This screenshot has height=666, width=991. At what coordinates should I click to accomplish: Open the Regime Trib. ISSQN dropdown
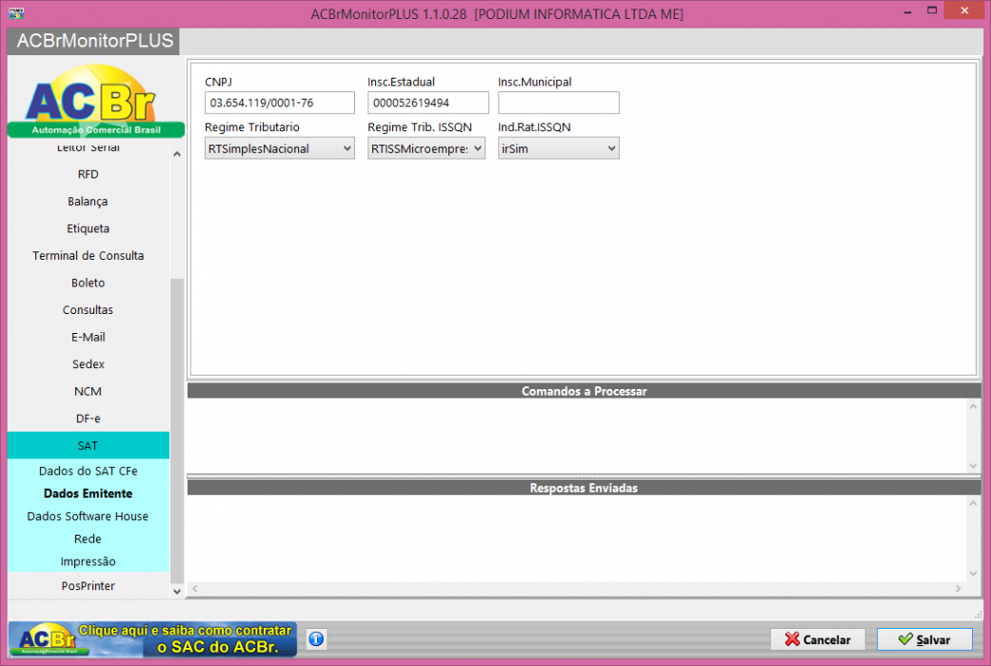pos(426,148)
